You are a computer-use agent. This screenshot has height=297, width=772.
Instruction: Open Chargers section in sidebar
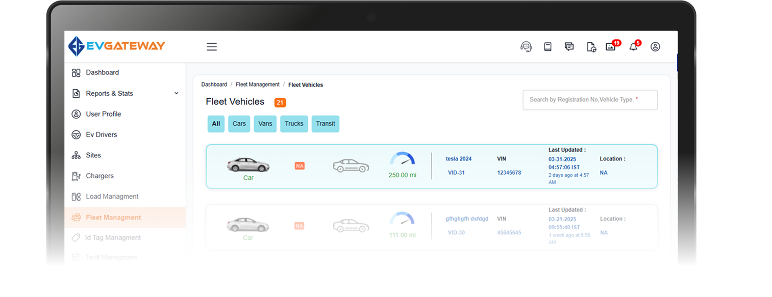tap(99, 176)
